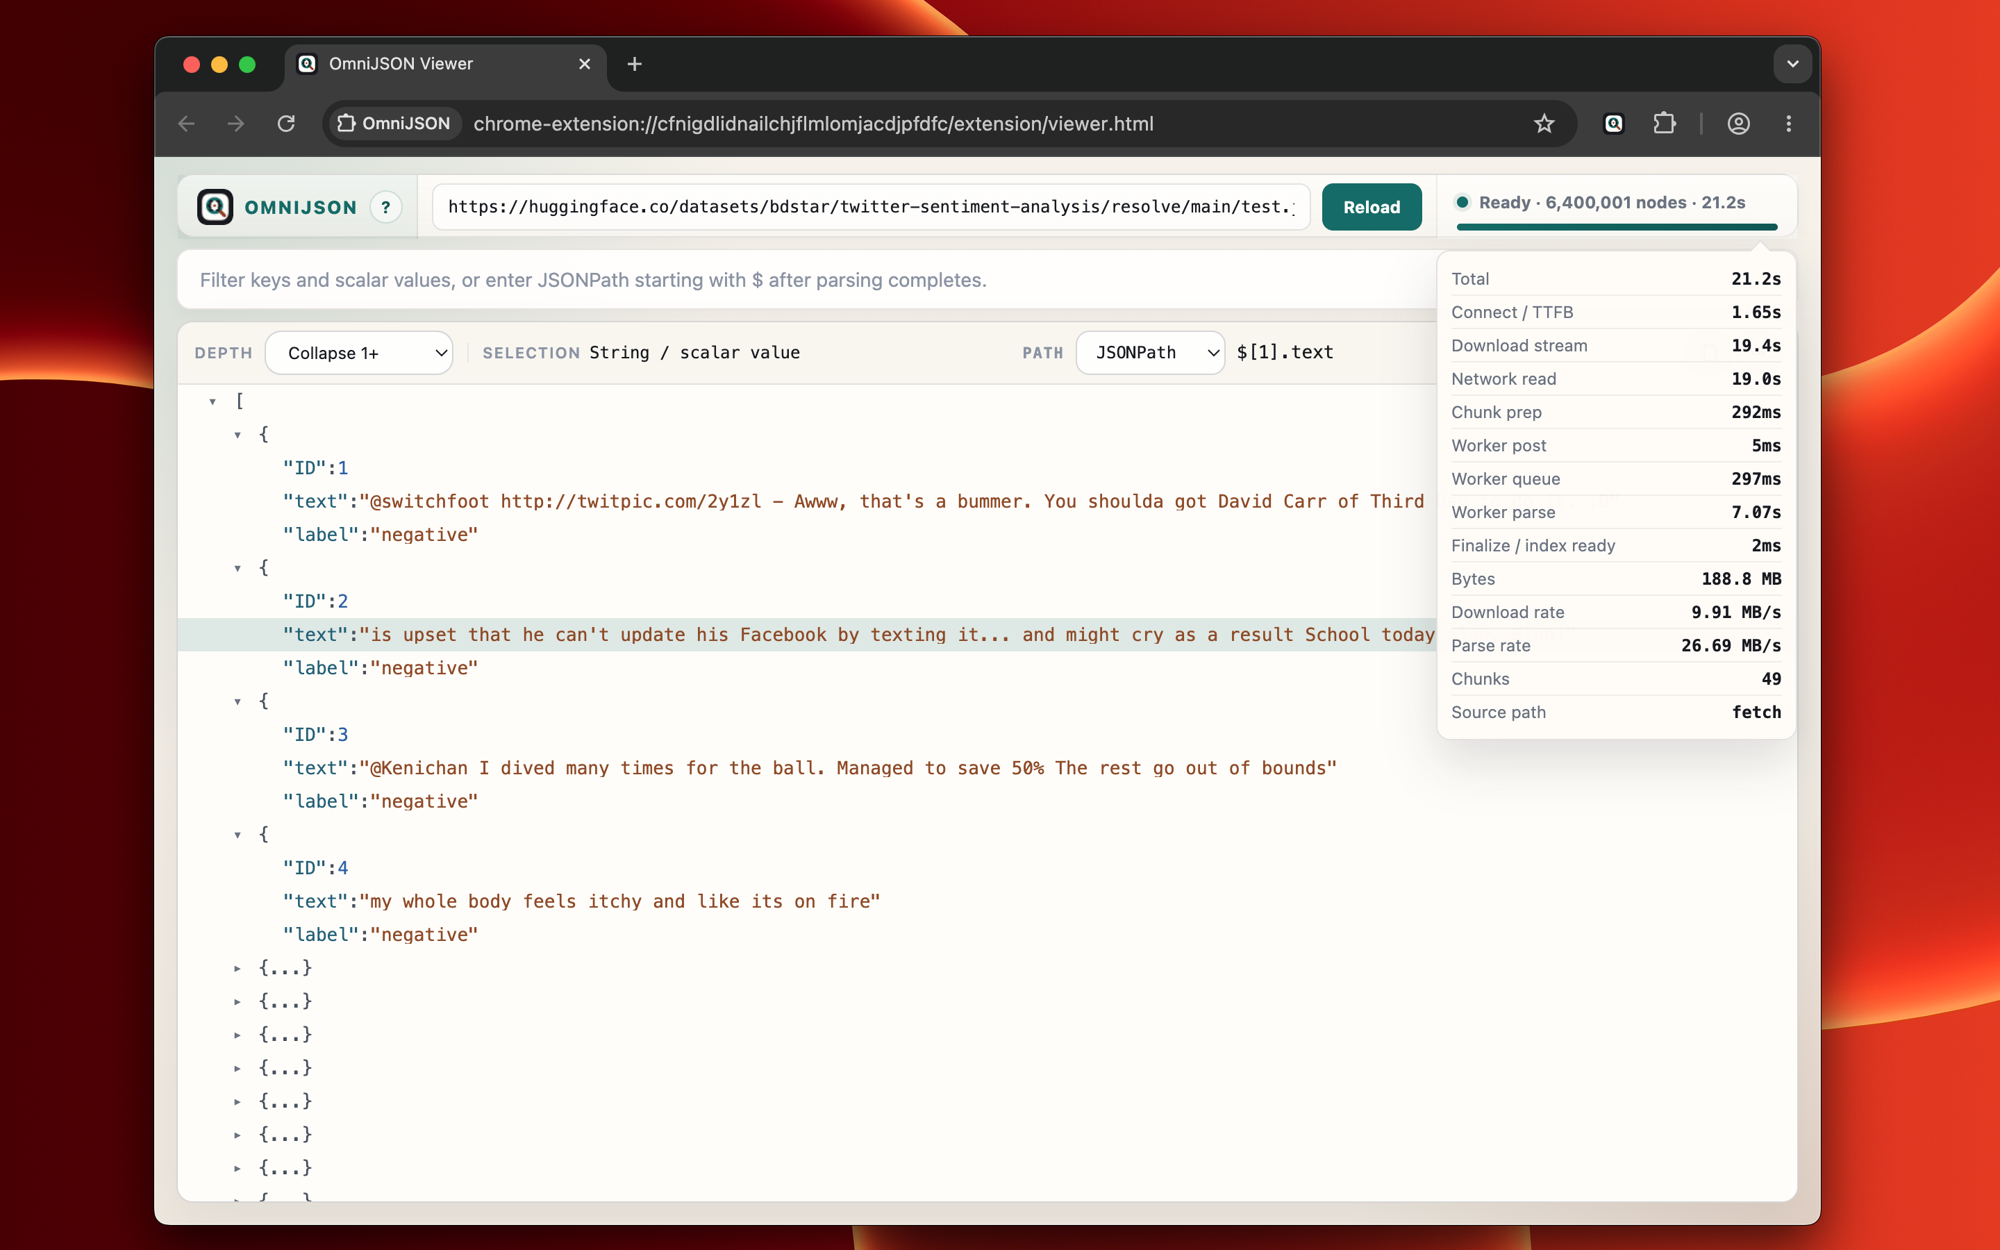Click the browser forward arrow
This screenshot has width=2000, height=1250.
tap(236, 124)
